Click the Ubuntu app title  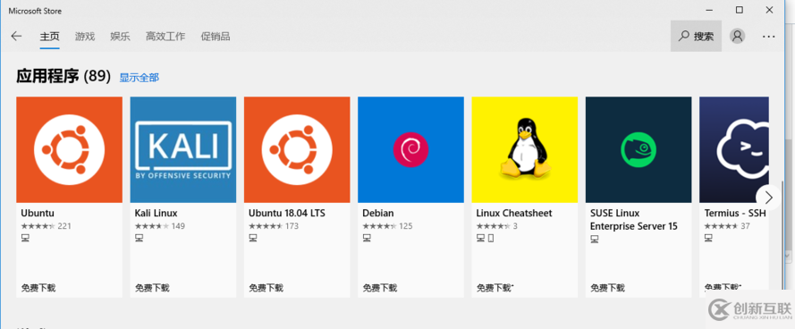pos(38,213)
